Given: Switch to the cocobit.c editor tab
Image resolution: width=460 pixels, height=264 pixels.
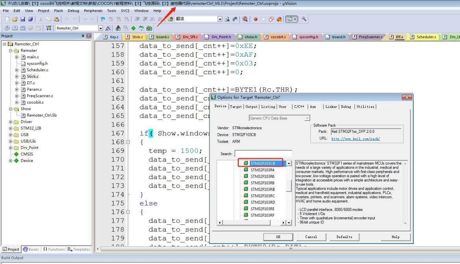Looking at the screenshot, I should pos(275,37).
